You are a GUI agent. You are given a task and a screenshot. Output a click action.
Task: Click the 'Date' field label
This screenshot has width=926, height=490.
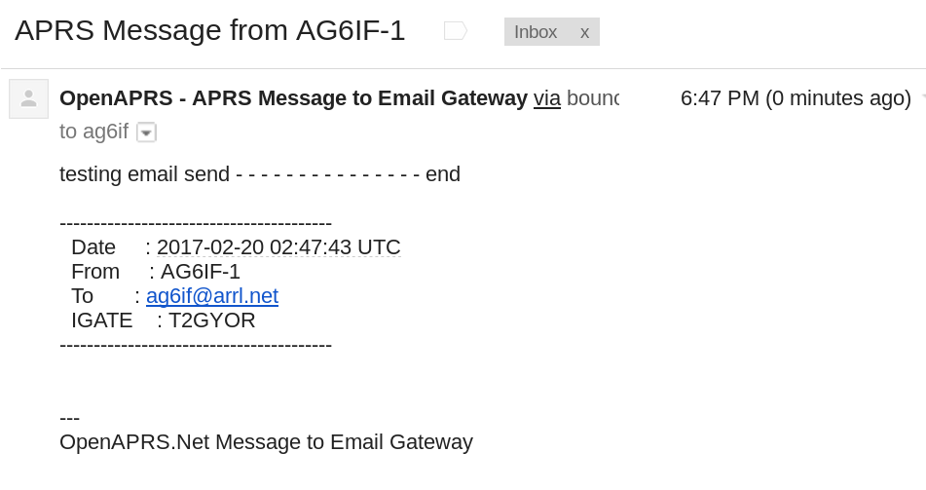point(93,247)
